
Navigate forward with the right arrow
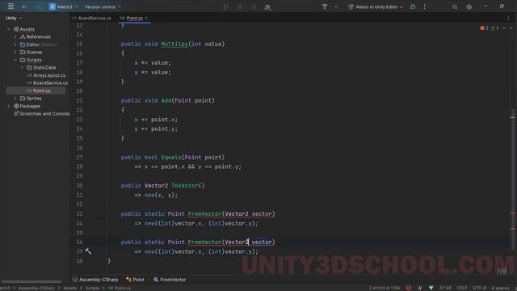[39, 6]
